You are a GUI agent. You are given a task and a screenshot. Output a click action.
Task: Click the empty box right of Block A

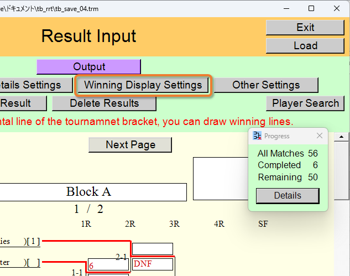coord(221,179)
